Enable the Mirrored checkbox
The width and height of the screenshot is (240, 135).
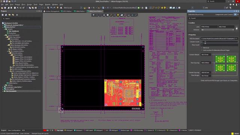pos(202,48)
